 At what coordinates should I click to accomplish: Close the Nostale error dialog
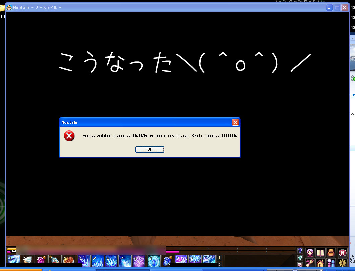[x=235, y=122]
